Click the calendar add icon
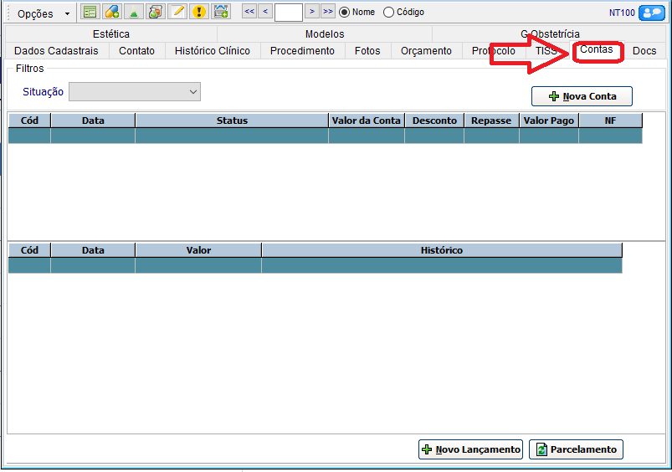 [221, 12]
